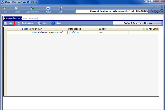This screenshot has height=110, width=165.
Task: Click the Current Customer field
Action: 112,11
